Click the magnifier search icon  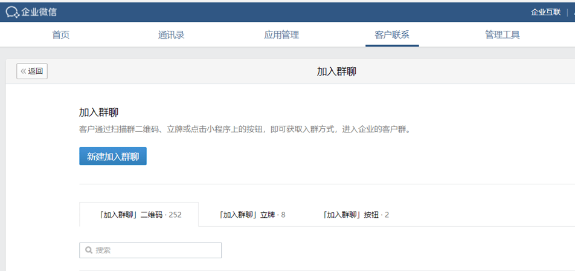pyautogui.click(x=88, y=250)
